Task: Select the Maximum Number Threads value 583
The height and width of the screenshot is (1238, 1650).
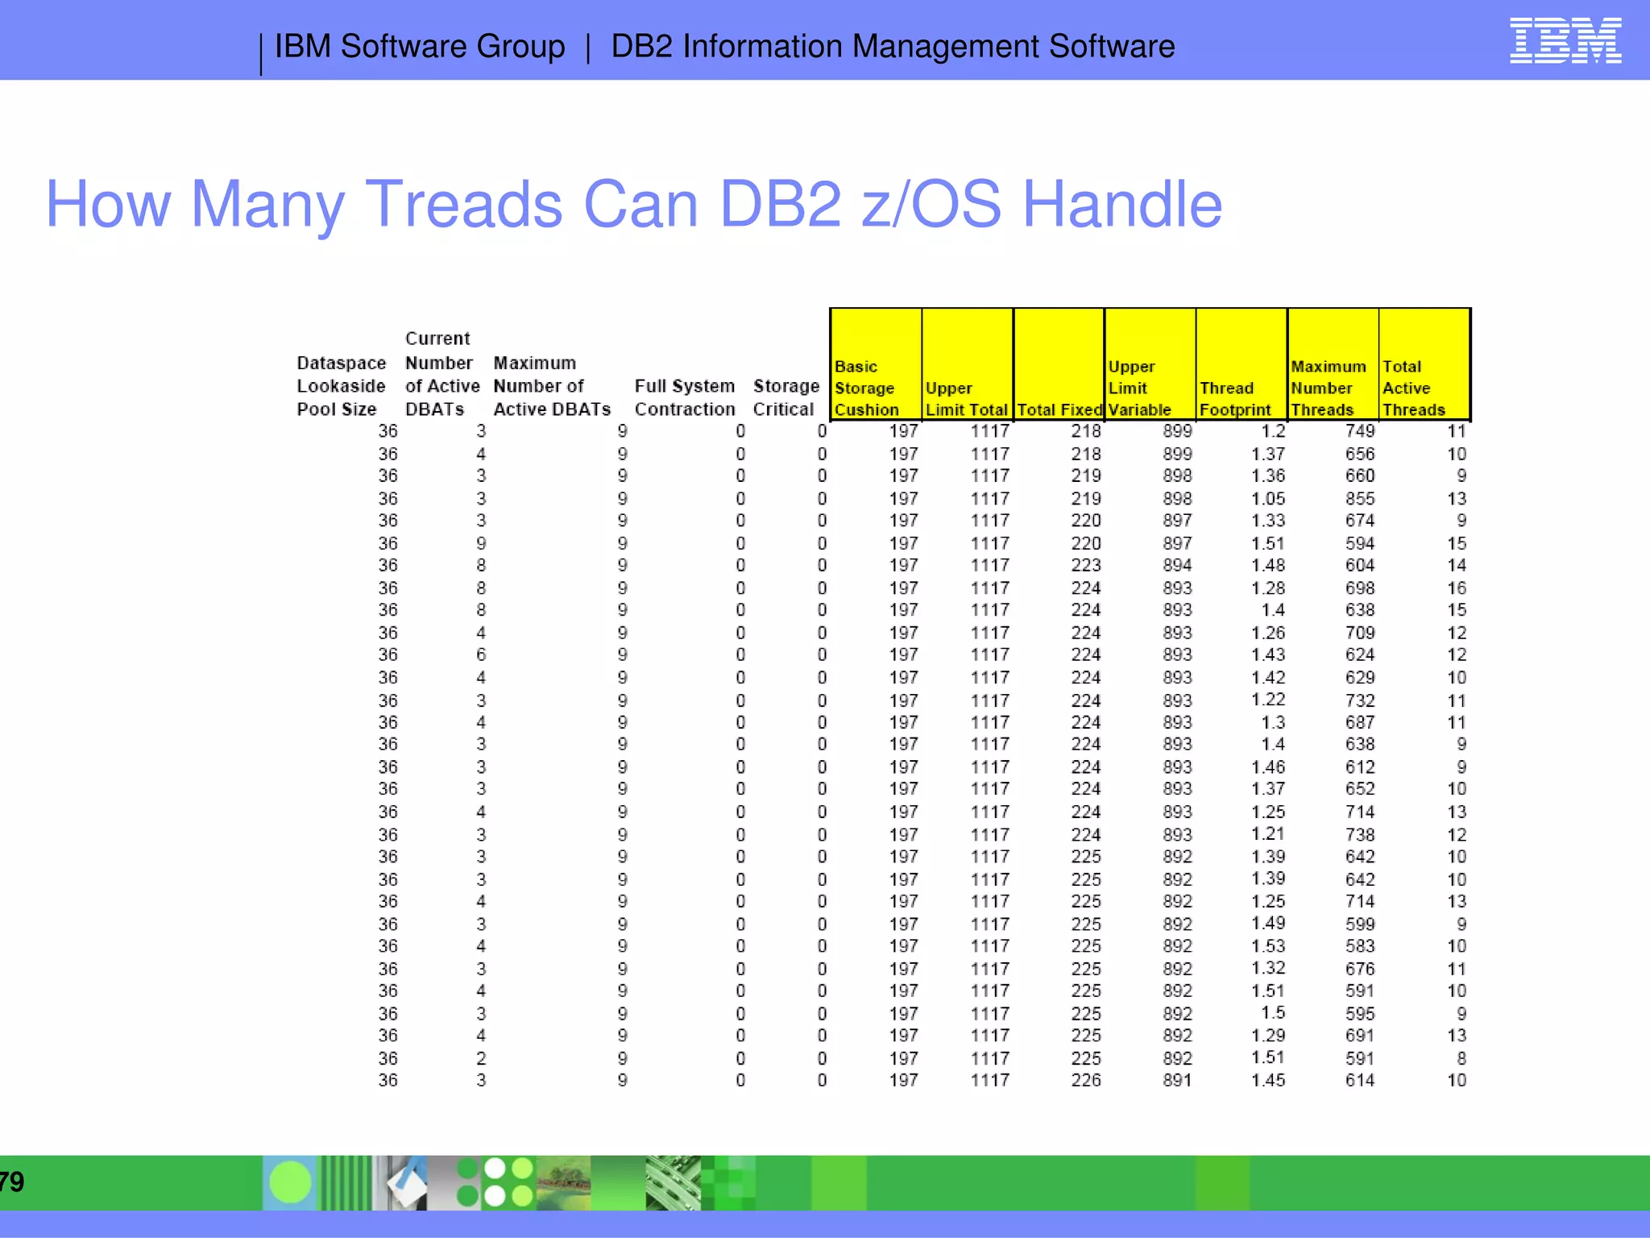Action: pyautogui.click(x=1360, y=945)
